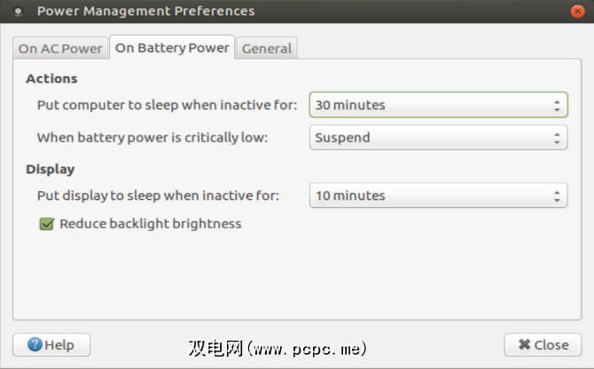Click the up/down arrows on the Suspend combo box
Screen dimensions: 594x369
click(x=557, y=137)
